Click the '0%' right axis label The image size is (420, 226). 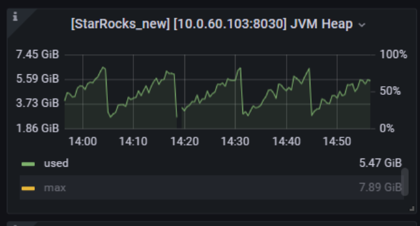[x=387, y=129]
